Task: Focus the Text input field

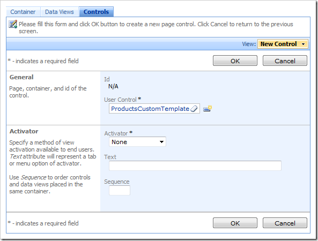Action: coord(195,165)
